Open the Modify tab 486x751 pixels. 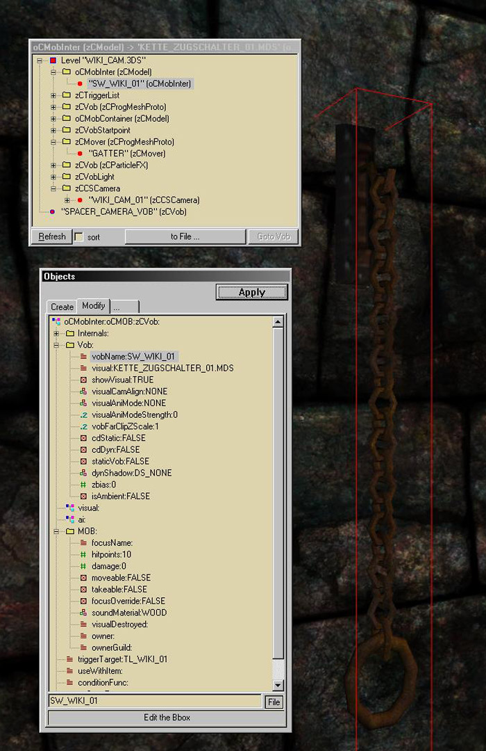pos(93,306)
